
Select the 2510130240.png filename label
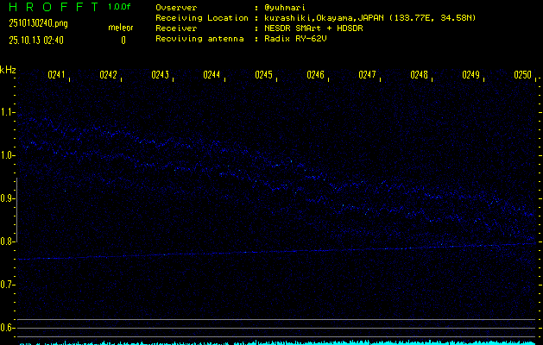tap(37, 23)
